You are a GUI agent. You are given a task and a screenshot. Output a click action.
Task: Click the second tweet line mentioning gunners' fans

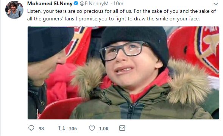point(113,19)
